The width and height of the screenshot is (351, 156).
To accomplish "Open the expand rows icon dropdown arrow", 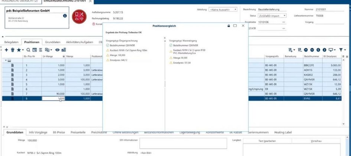I will point(294,50).
